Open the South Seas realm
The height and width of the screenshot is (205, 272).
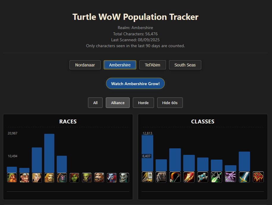click(x=185, y=65)
